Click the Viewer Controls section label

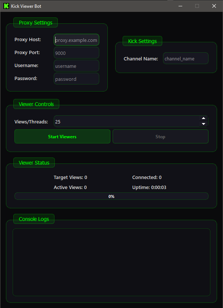click(36, 104)
